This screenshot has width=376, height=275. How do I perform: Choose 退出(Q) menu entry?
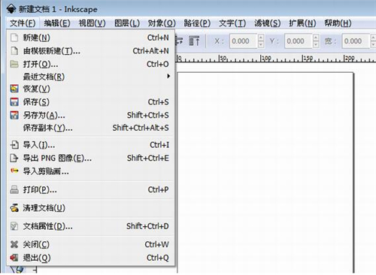(90, 258)
